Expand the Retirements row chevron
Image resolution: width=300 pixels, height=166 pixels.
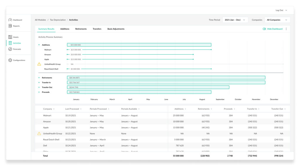tap(39, 78)
